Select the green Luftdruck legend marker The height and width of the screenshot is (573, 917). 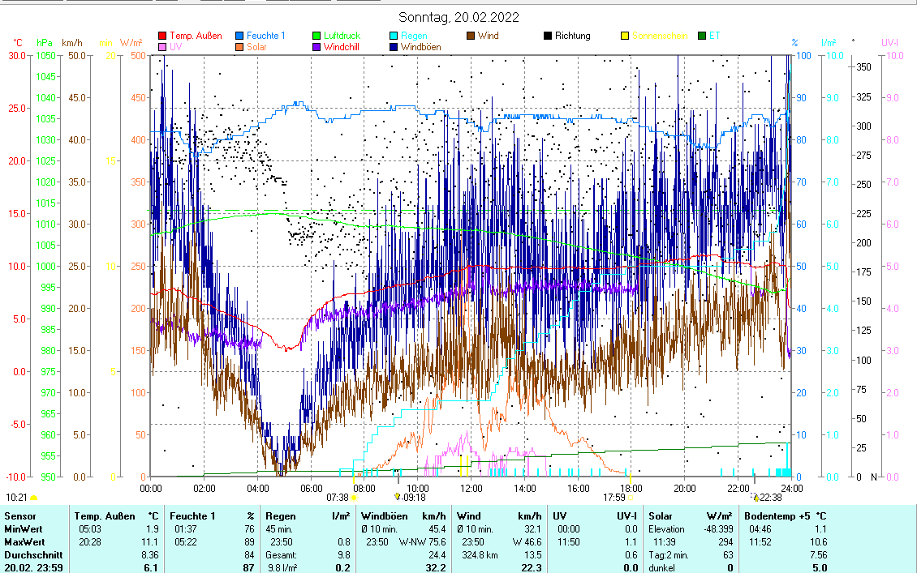pyautogui.click(x=316, y=36)
